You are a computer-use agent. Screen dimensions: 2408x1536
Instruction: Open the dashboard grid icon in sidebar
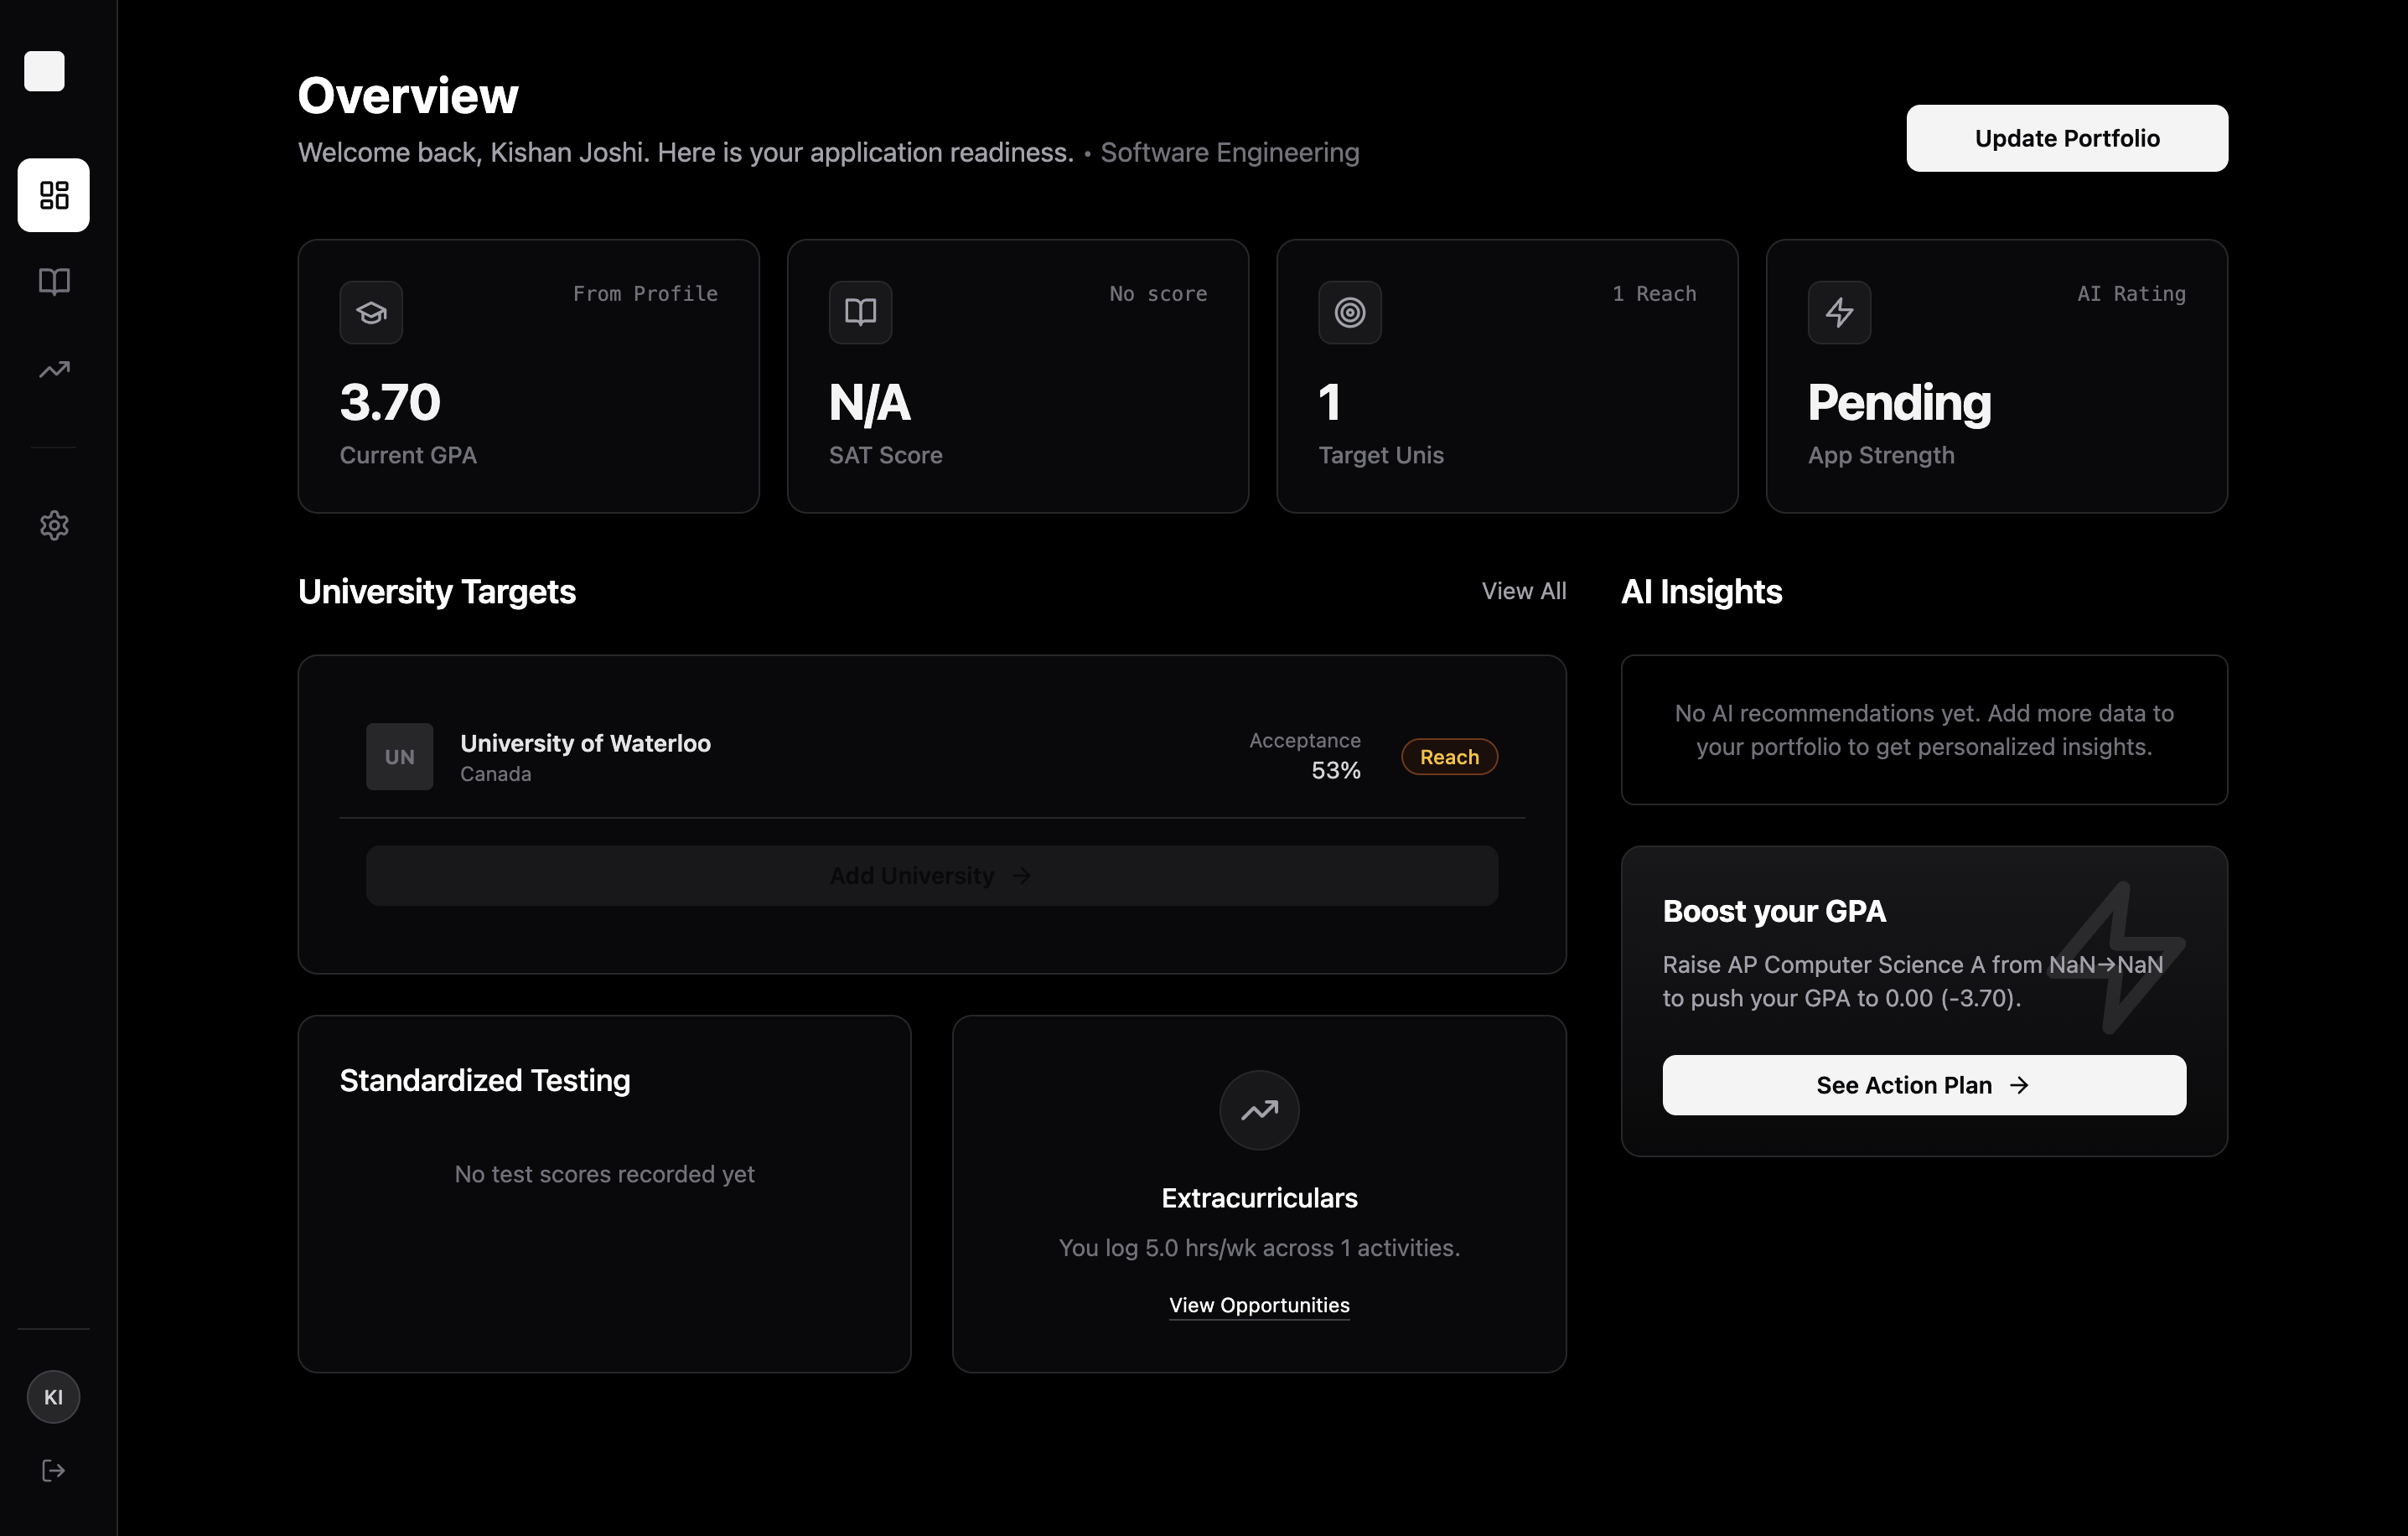tap(54, 195)
